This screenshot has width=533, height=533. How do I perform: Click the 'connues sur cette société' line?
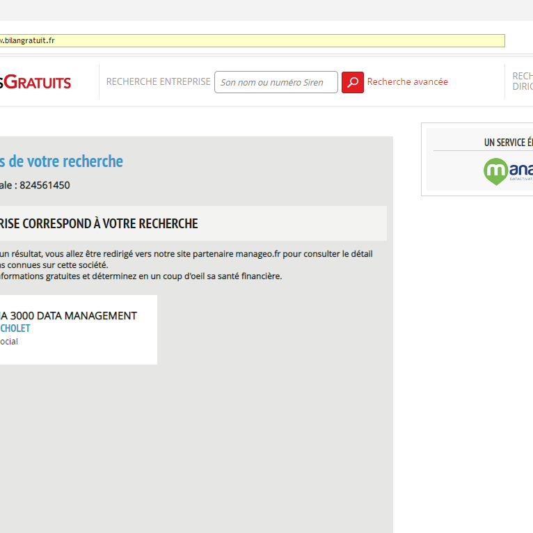[x=56, y=265]
